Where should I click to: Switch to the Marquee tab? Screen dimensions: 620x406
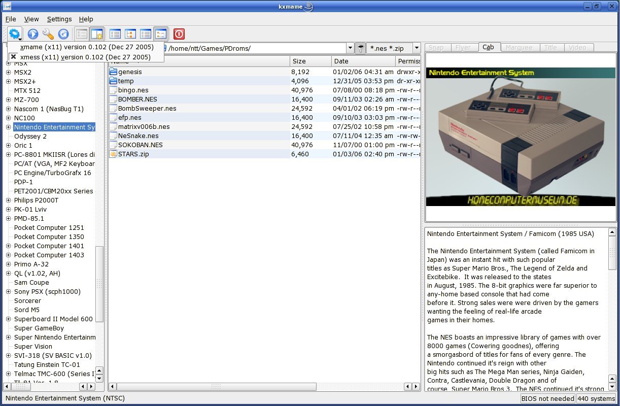519,48
